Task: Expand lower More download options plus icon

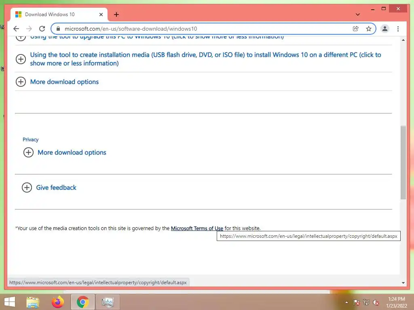Action: click(x=29, y=152)
